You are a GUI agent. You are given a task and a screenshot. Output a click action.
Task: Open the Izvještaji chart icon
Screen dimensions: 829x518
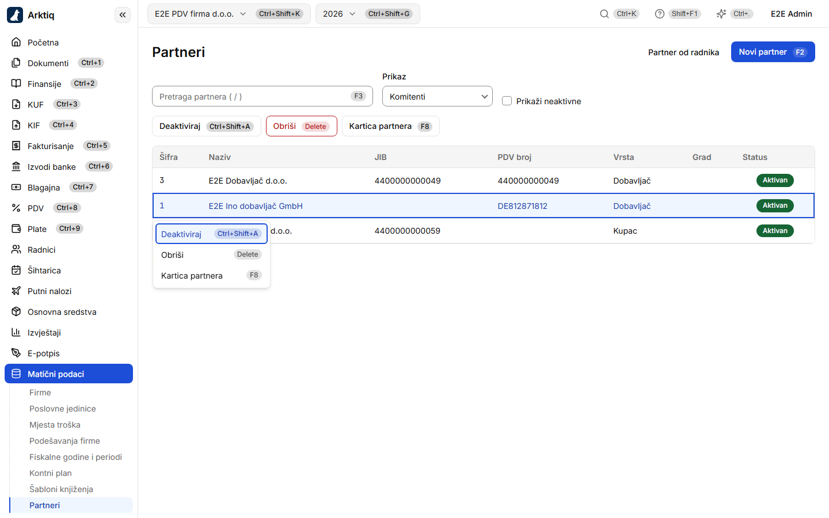tap(16, 333)
